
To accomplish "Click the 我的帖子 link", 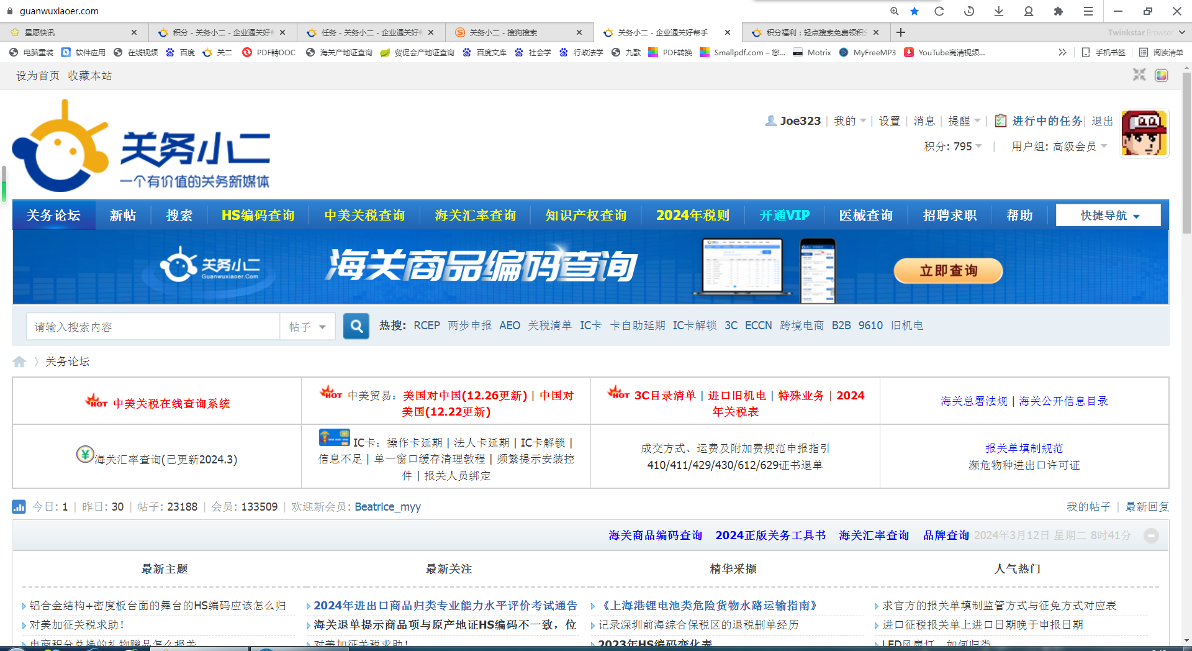I will [x=1088, y=507].
